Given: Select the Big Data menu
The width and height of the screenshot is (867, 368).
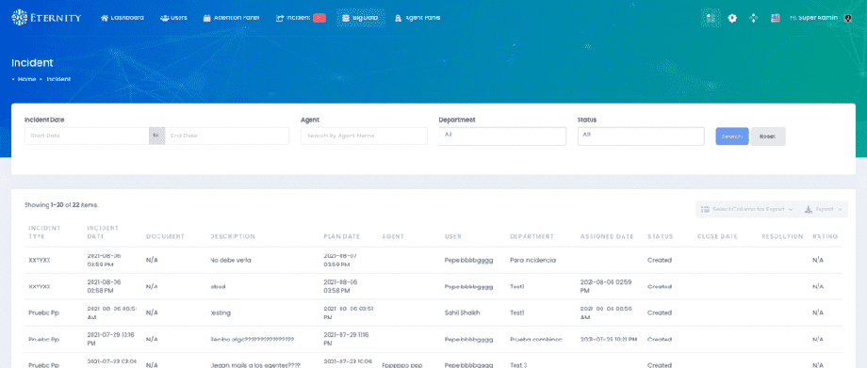Looking at the screenshot, I should [x=360, y=18].
